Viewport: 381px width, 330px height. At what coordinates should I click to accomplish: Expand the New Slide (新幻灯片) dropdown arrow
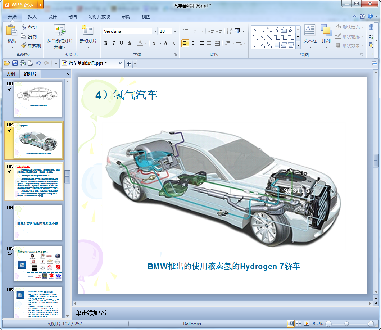pyautogui.click(x=88, y=47)
